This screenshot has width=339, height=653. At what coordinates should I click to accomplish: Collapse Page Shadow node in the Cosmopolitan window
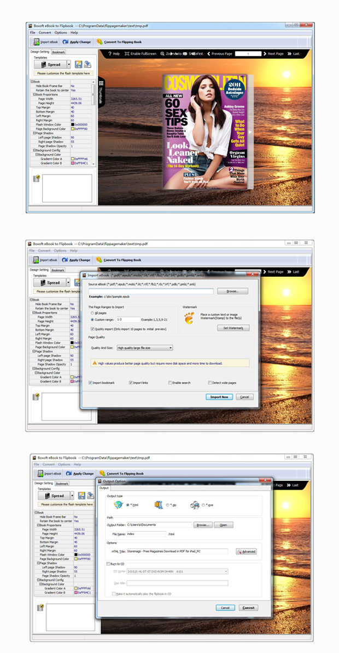pos(34,133)
